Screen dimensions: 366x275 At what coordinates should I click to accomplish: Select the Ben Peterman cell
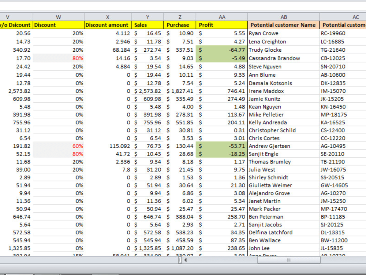tap(284, 217)
